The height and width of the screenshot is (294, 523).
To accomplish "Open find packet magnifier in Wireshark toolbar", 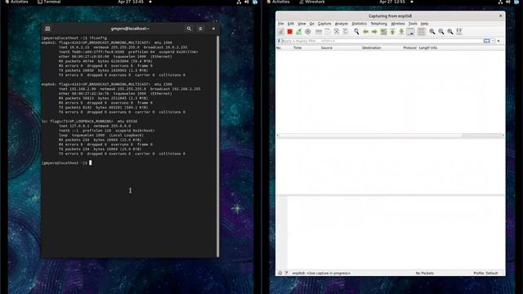I will pos(356,32).
